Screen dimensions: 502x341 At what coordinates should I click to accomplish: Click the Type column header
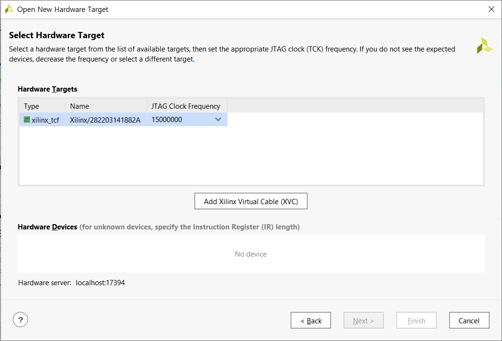point(42,106)
